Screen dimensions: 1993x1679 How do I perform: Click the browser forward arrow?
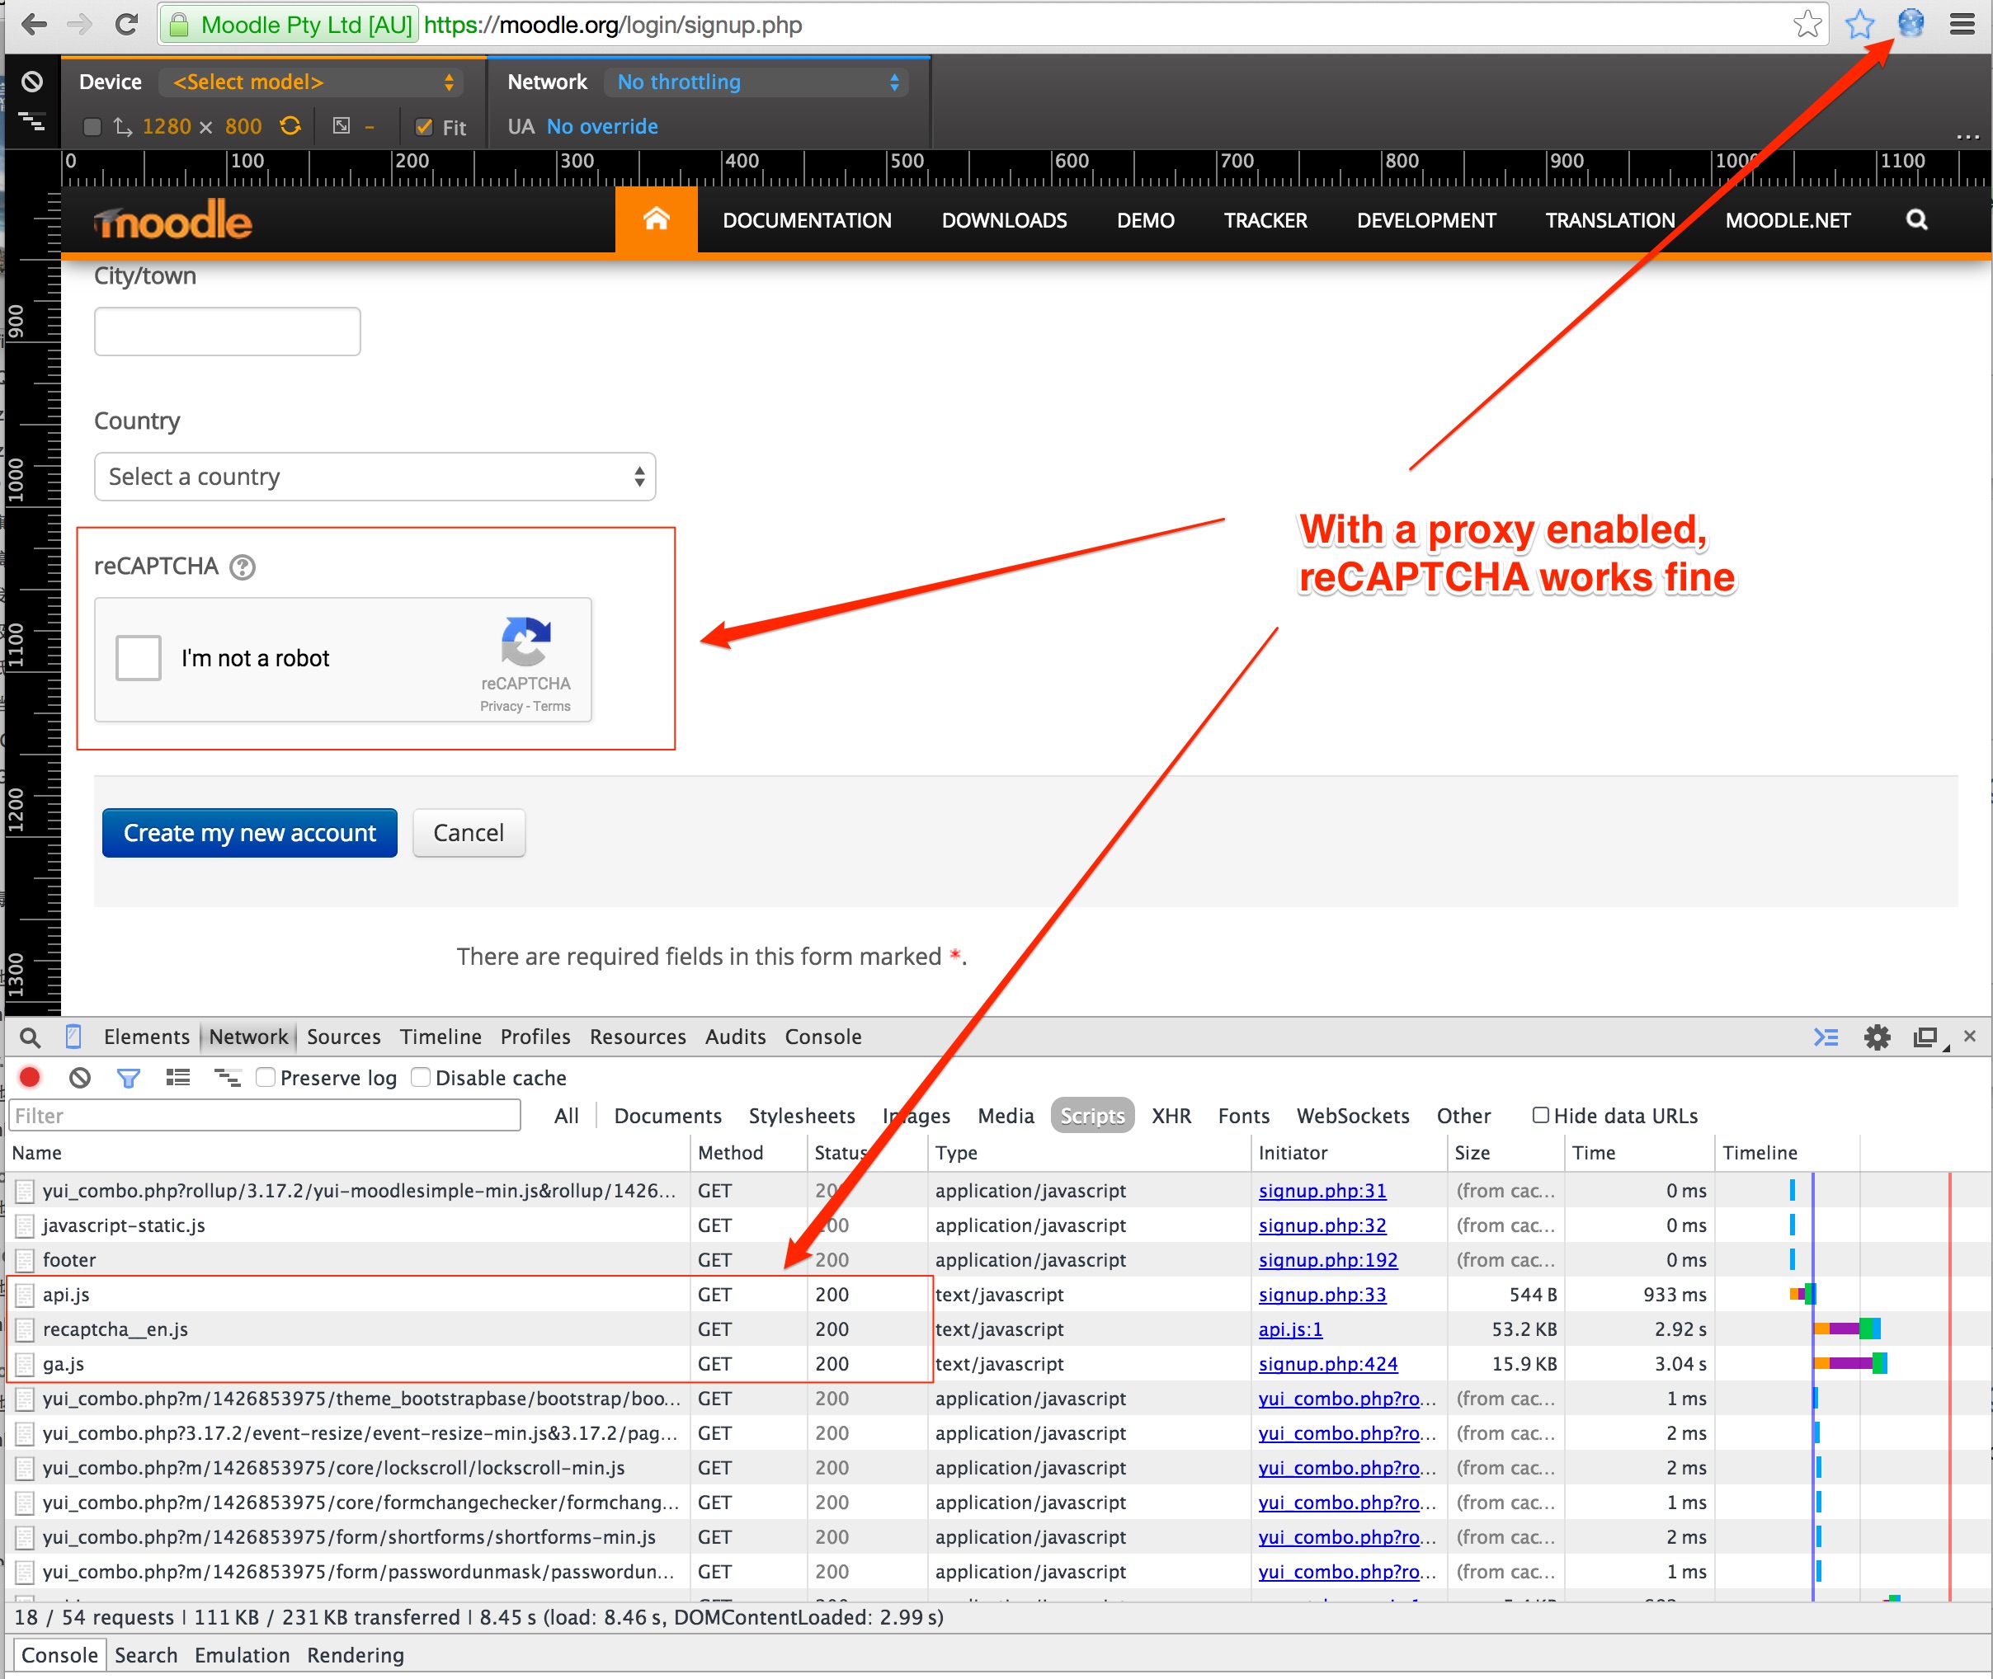click(x=80, y=25)
